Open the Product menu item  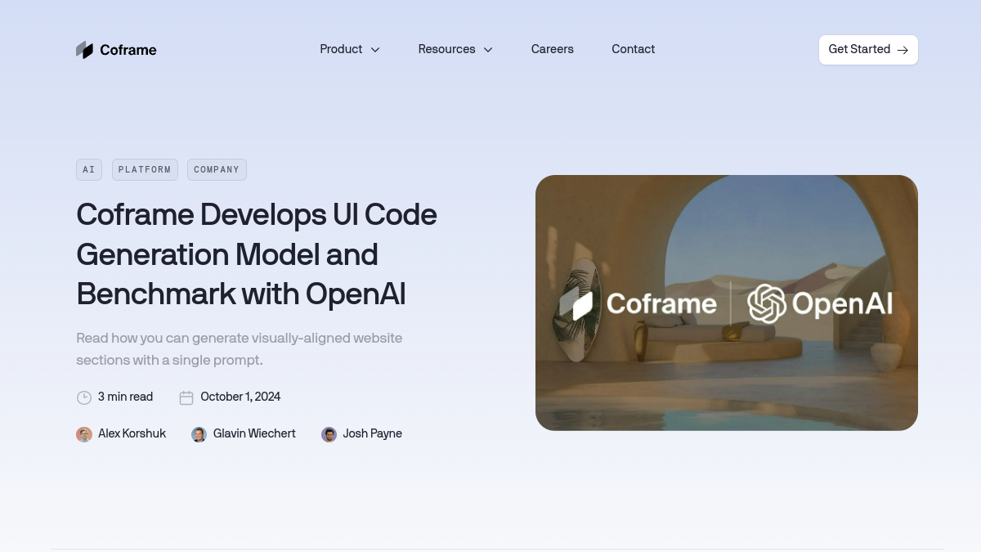coord(341,49)
